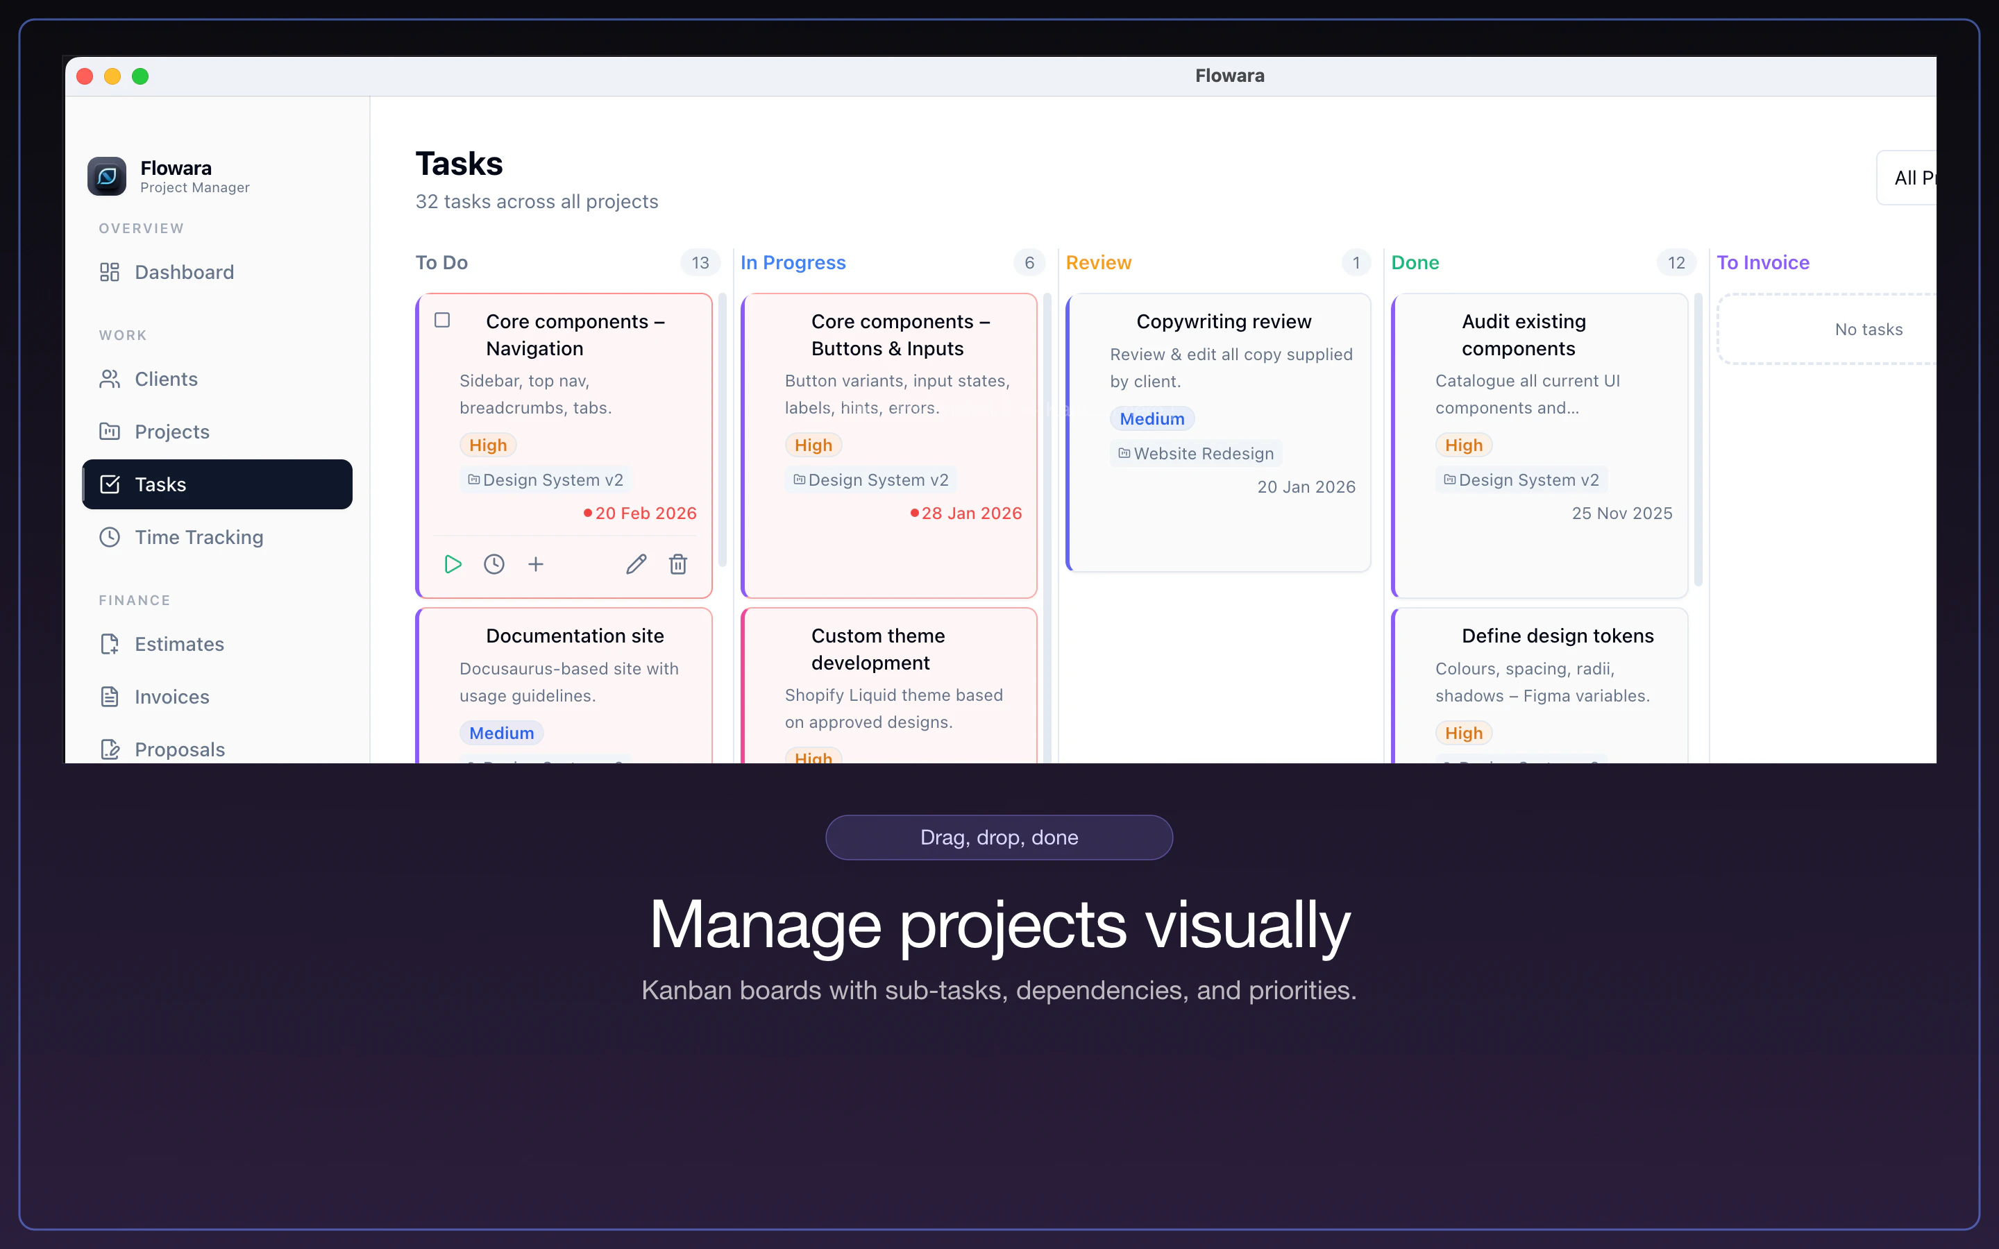Open the Audit existing components card
1999x1249 pixels.
pos(1540,445)
